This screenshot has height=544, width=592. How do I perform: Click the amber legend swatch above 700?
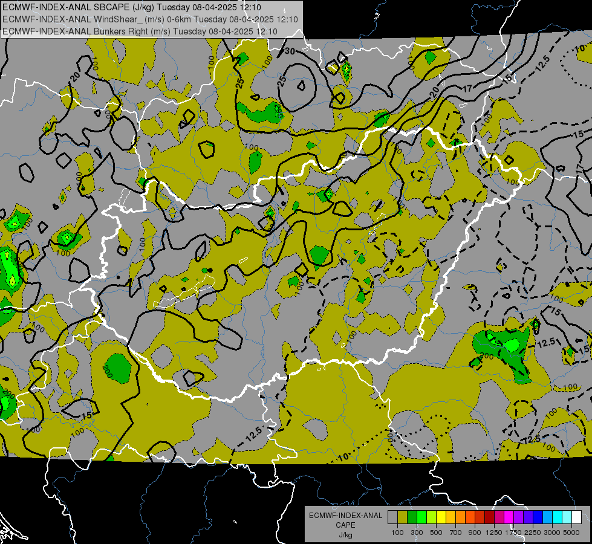[451, 517]
